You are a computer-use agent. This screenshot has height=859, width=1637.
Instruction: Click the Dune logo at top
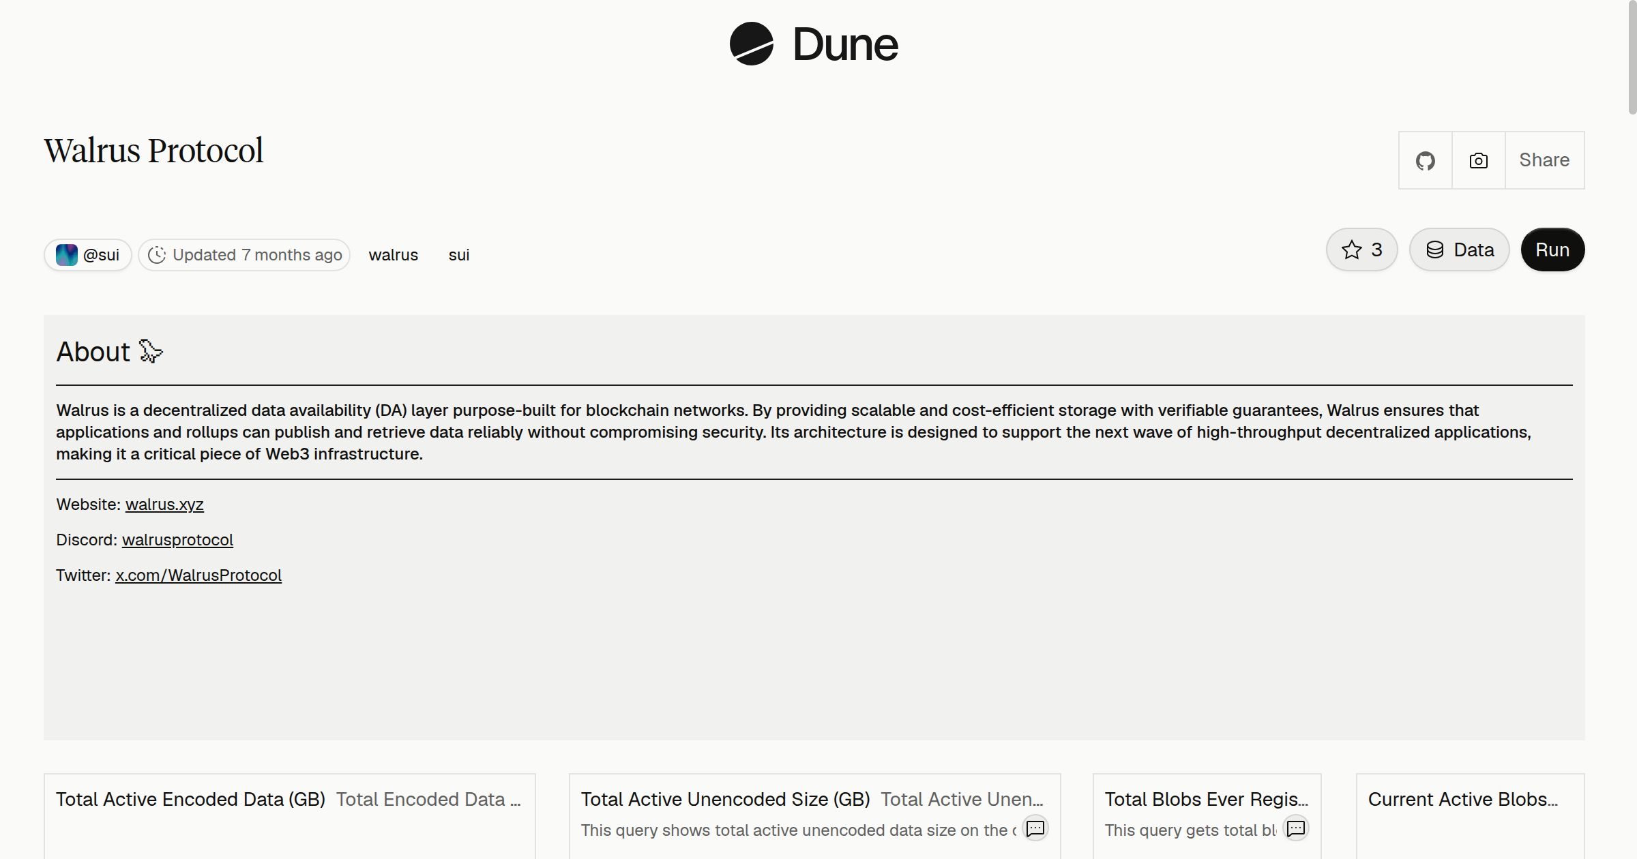[814, 44]
